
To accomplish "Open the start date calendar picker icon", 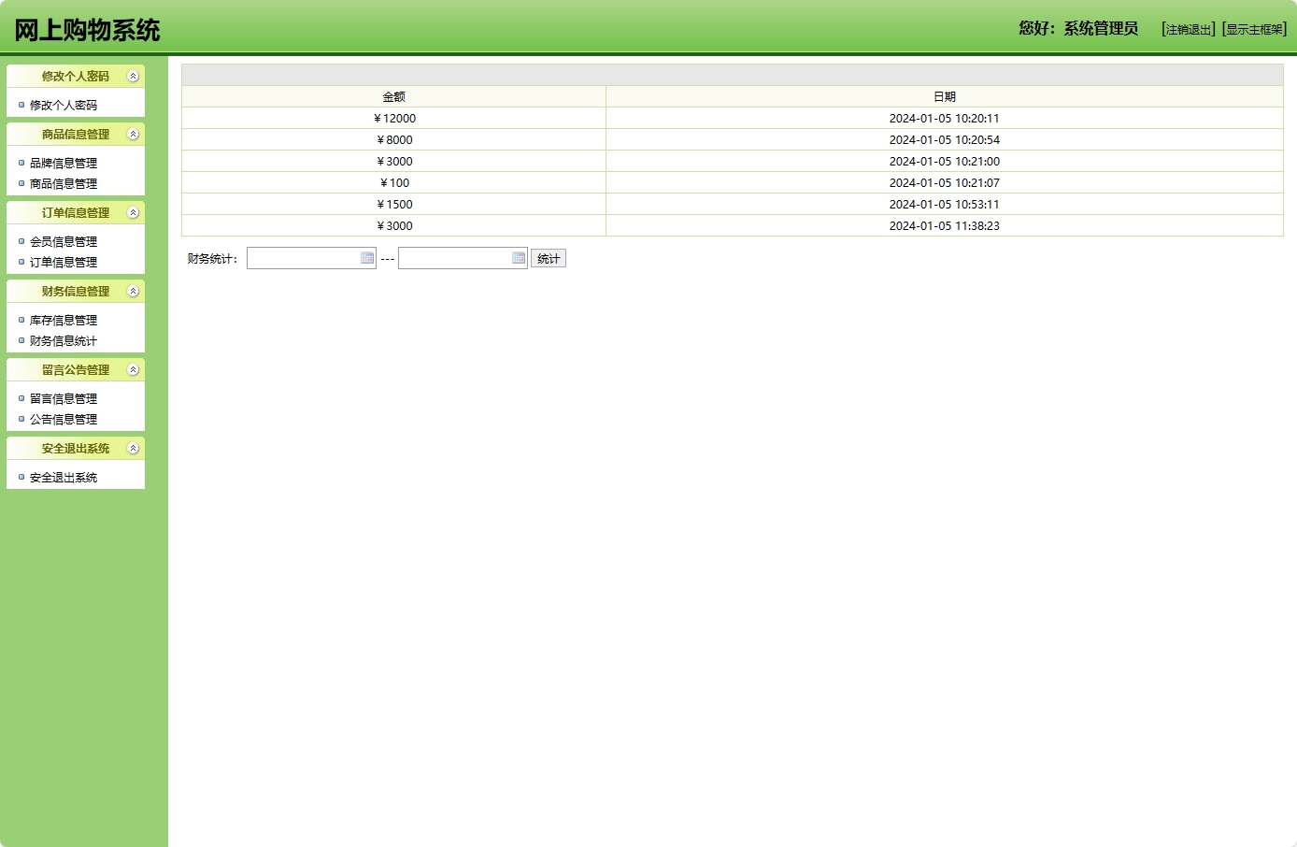I will click(x=367, y=258).
